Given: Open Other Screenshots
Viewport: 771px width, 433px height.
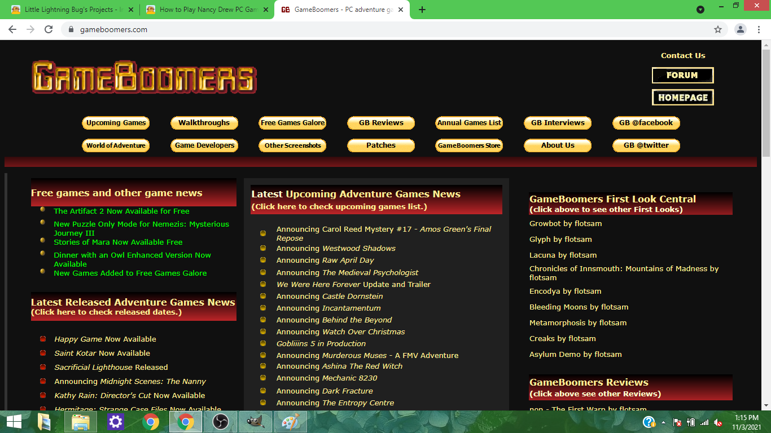Looking at the screenshot, I should (x=292, y=145).
